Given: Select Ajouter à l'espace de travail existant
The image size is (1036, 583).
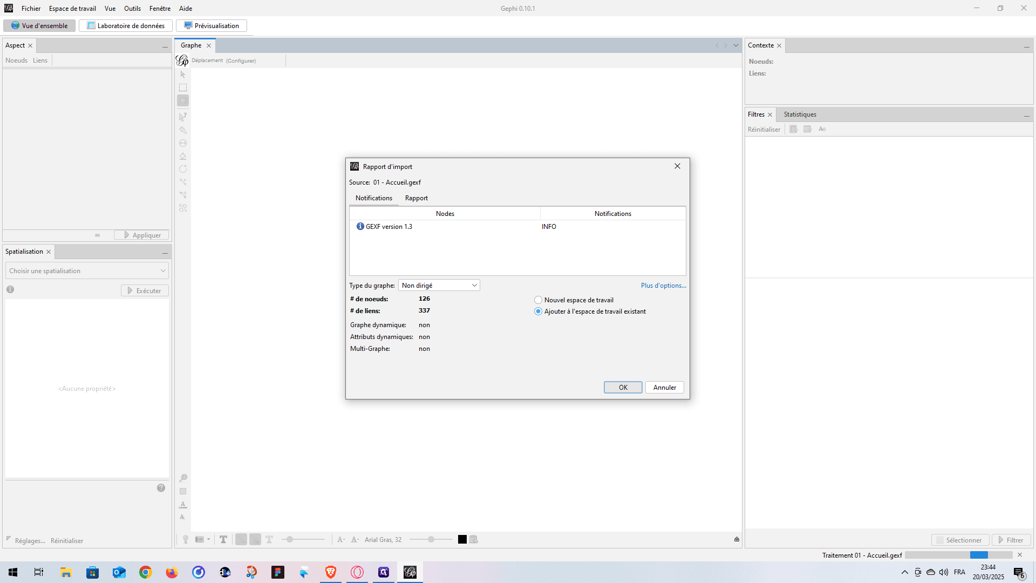Looking at the screenshot, I should (x=590, y=311).
